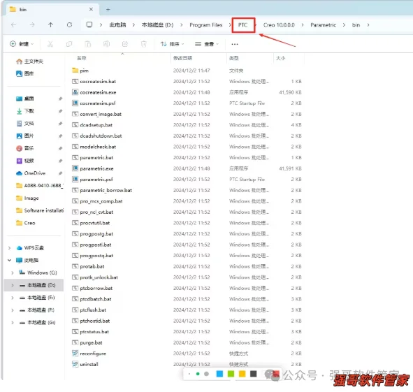The image size is (413, 392).
Task: Open the three-dots more options menu
Action: point(235,44)
